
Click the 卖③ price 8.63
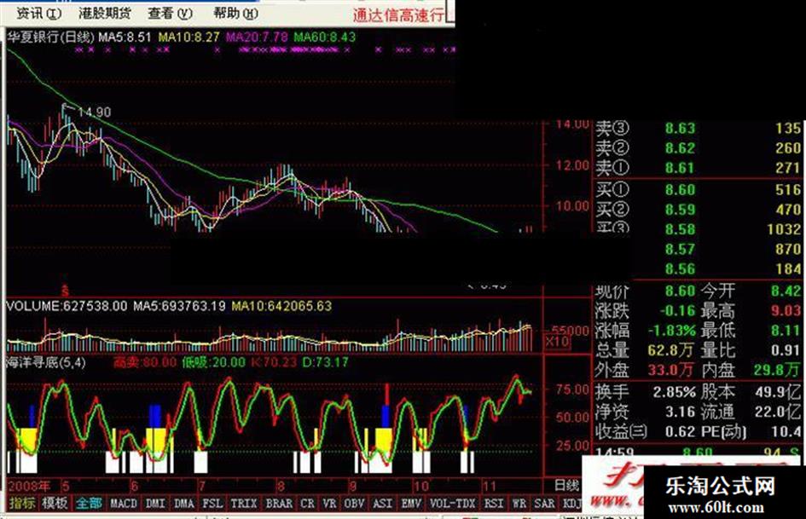click(680, 128)
